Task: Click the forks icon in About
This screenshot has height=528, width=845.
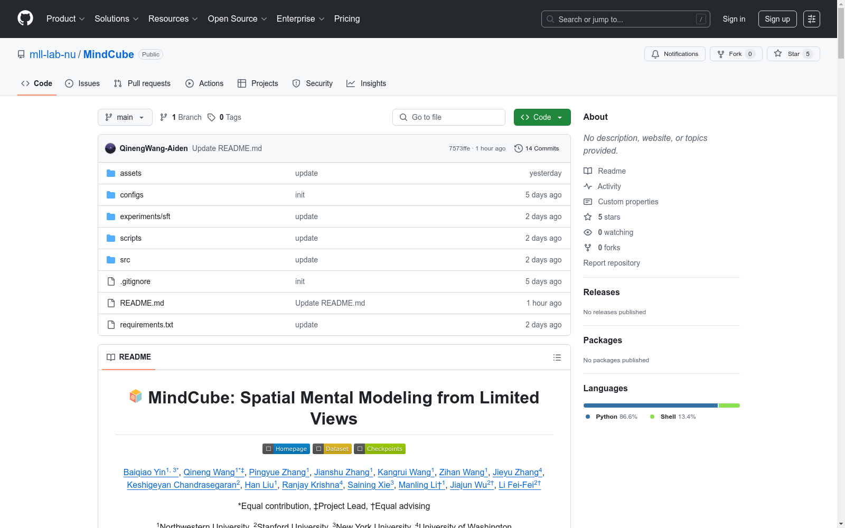Action: [588, 248]
